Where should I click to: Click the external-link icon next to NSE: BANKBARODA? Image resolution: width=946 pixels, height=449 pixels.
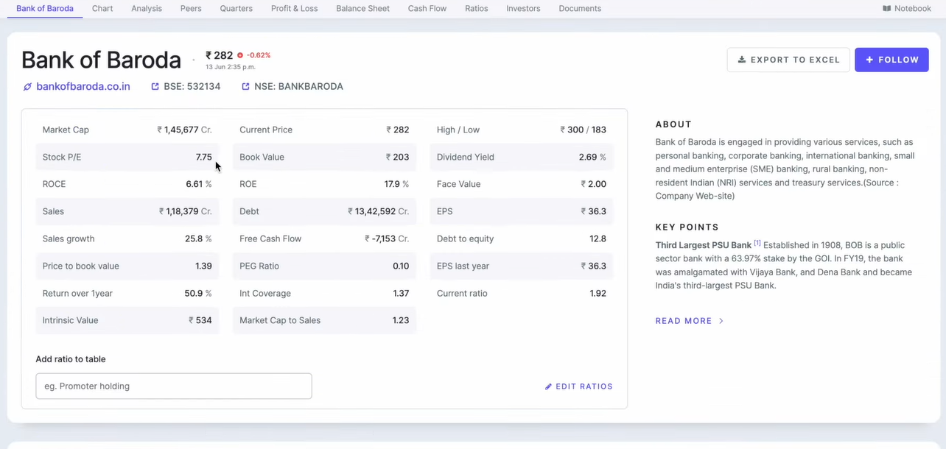[x=245, y=87]
